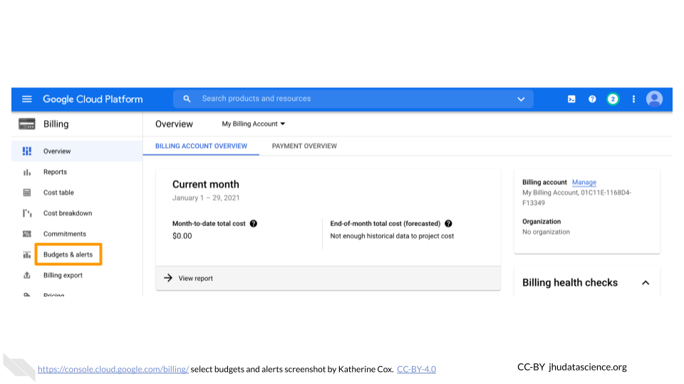Open the hamburger navigation menu
The height and width of the screenshot is (384, 684).
point(26,99)
